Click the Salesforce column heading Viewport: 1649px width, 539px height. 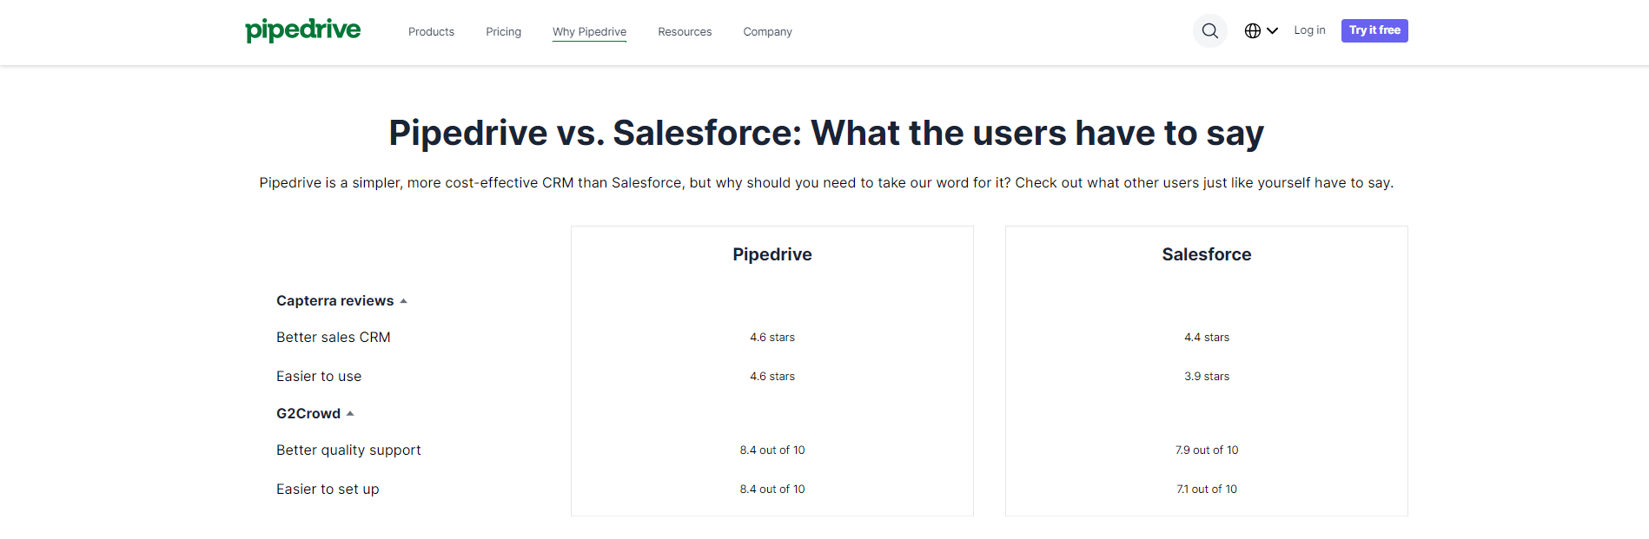[x=1206, y=254]
